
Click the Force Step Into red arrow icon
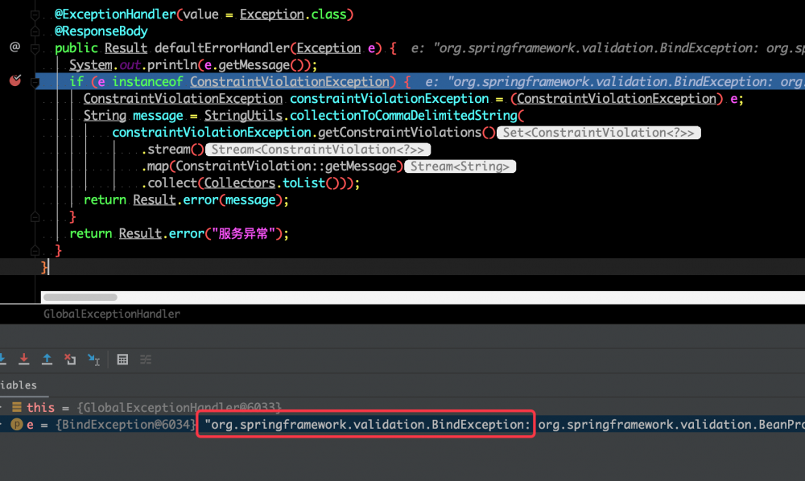(x=23, y=360)
